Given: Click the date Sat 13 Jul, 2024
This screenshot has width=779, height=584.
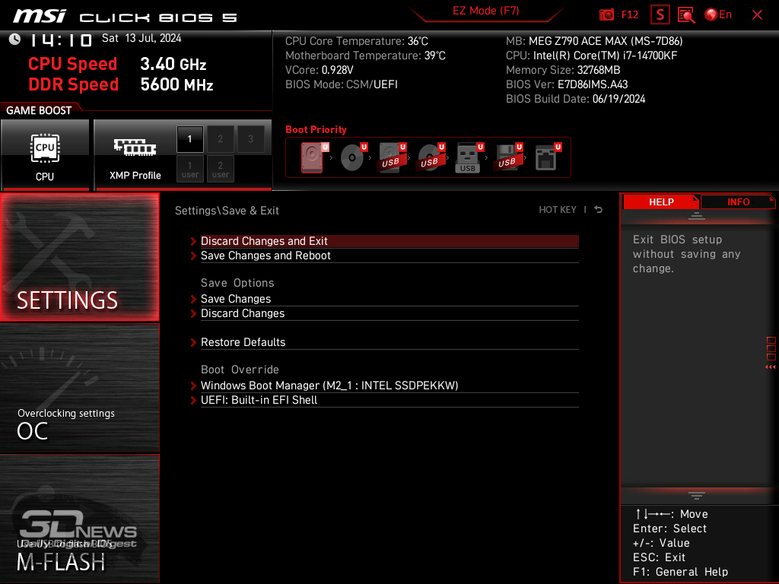Looking at the screenshot, I should [x=141, y=38].
